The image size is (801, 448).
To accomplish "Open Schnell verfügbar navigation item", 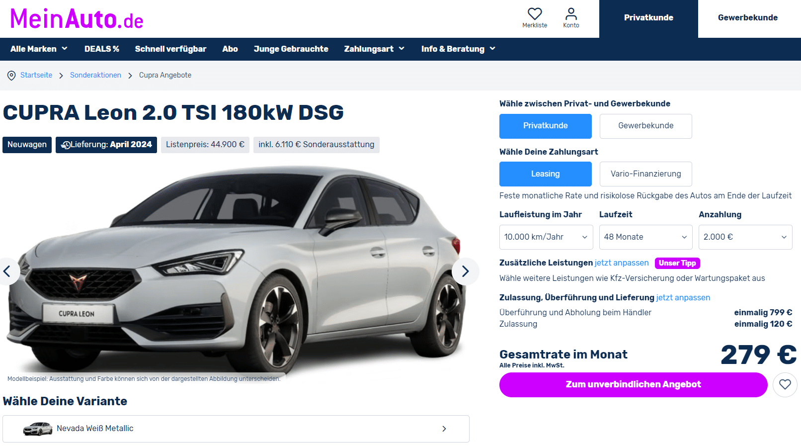I will click(x=170, y=49).
